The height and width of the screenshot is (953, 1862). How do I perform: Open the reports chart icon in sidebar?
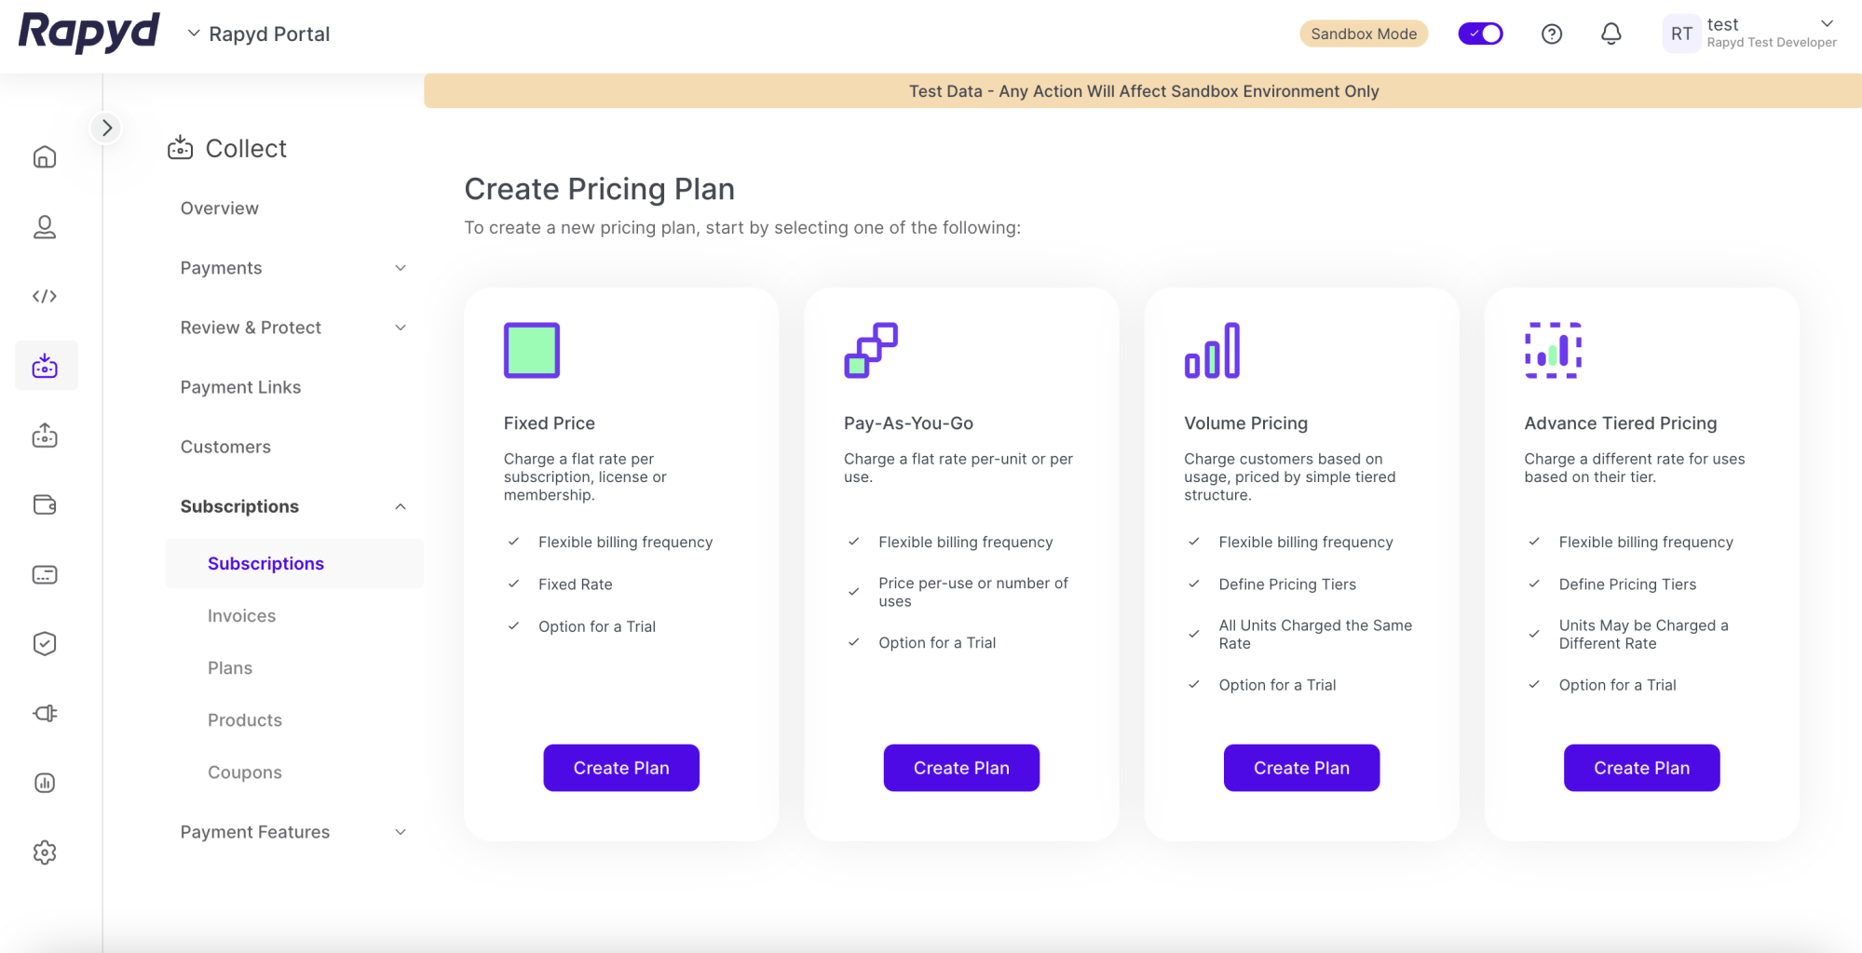45,783
